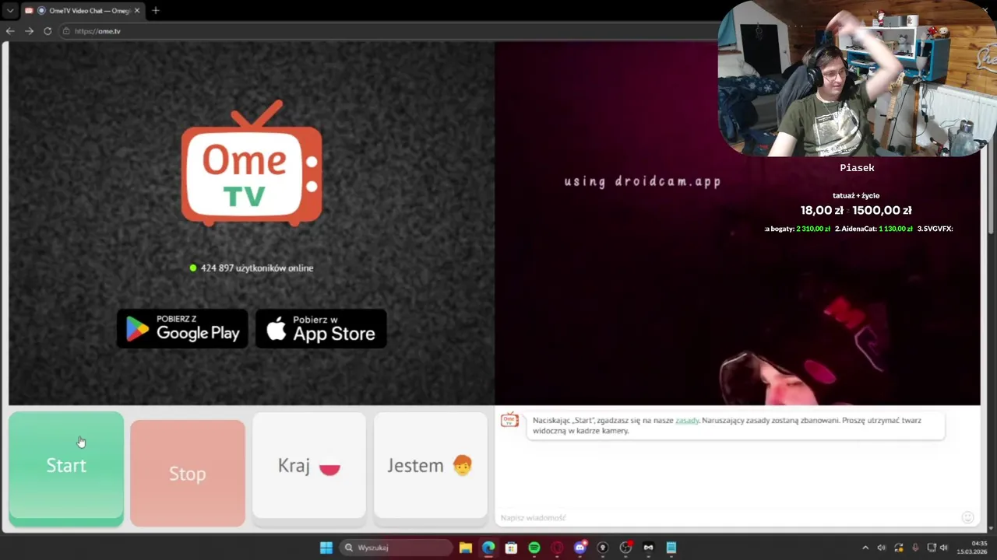Open File Explorer from the taskbar
Viewport: 997px width, 560px height.
465,548
